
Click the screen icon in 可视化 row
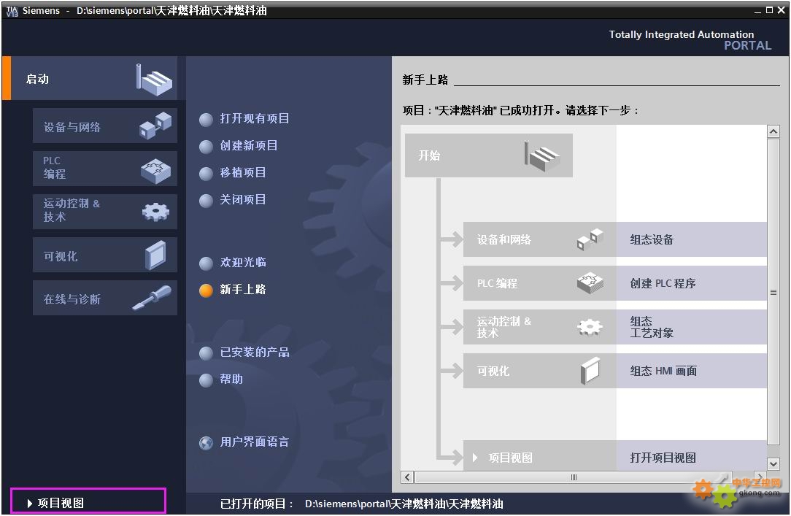pyautogui.click(x=590, y=371)
